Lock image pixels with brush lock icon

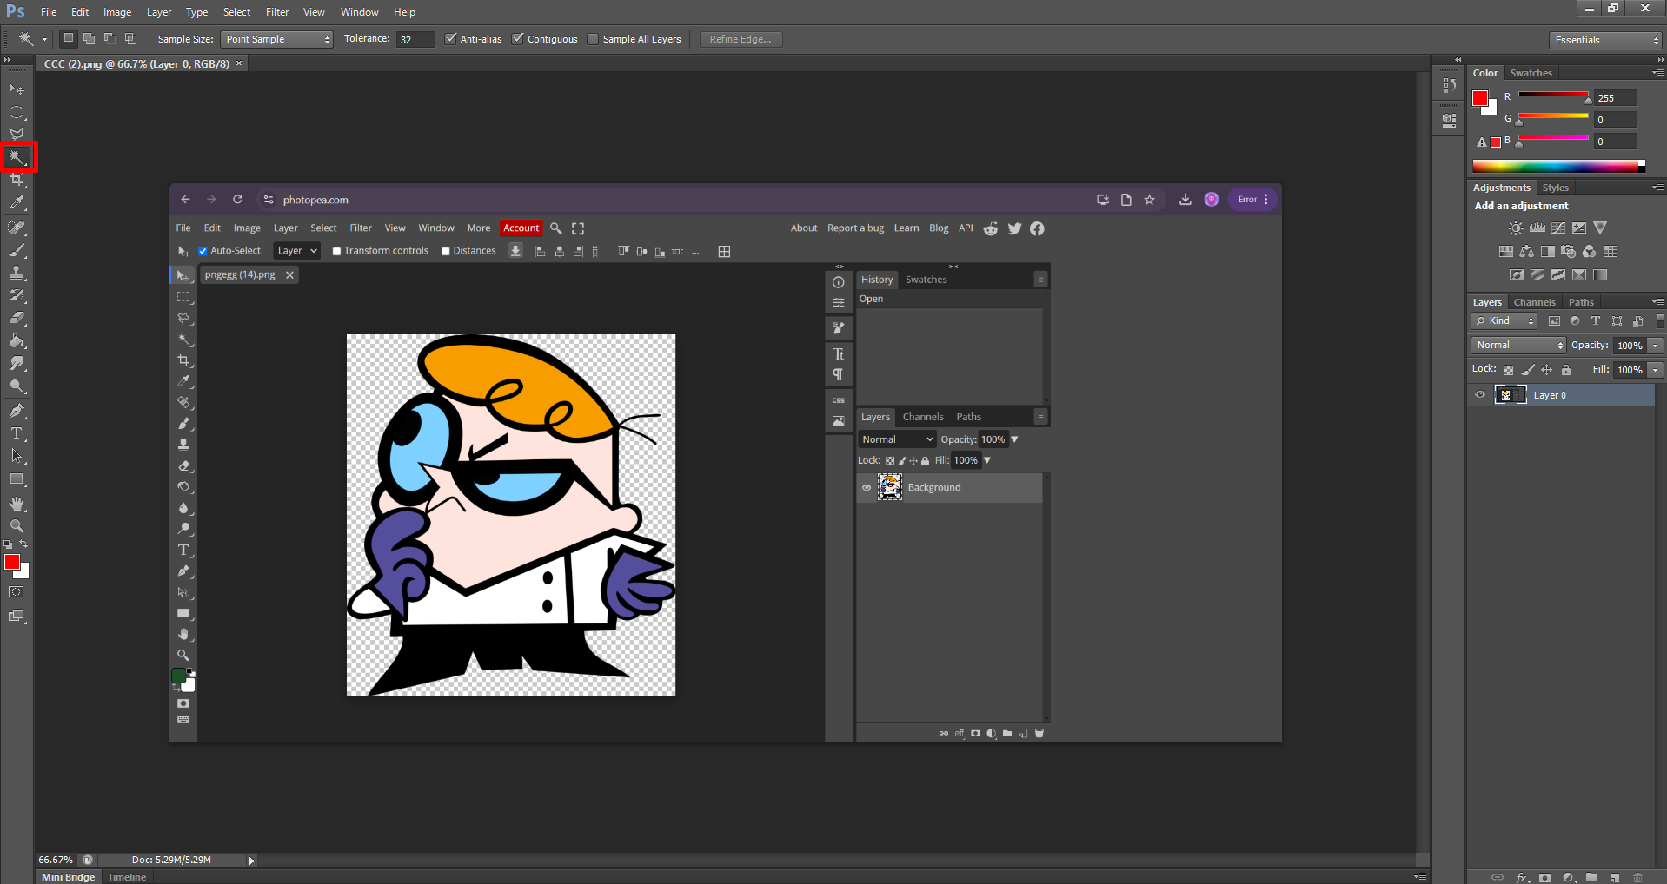coord(1528,370)
